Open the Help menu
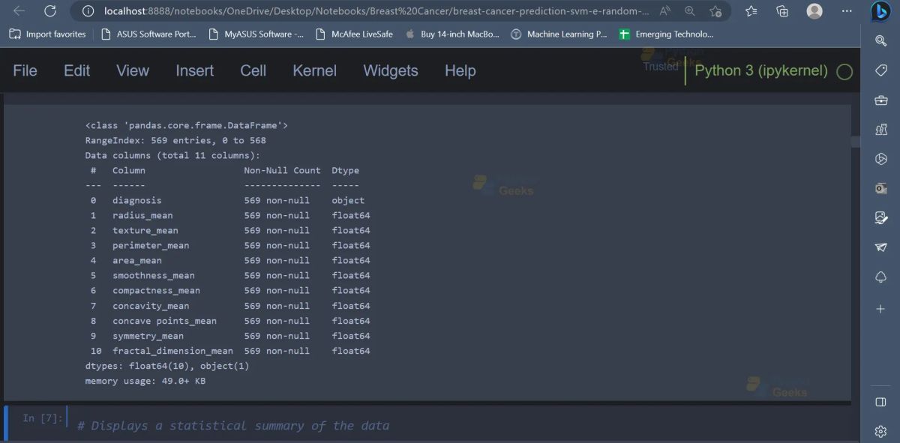Image resolution: width=900 pixels, height=443 pixels. click(460, 70)
